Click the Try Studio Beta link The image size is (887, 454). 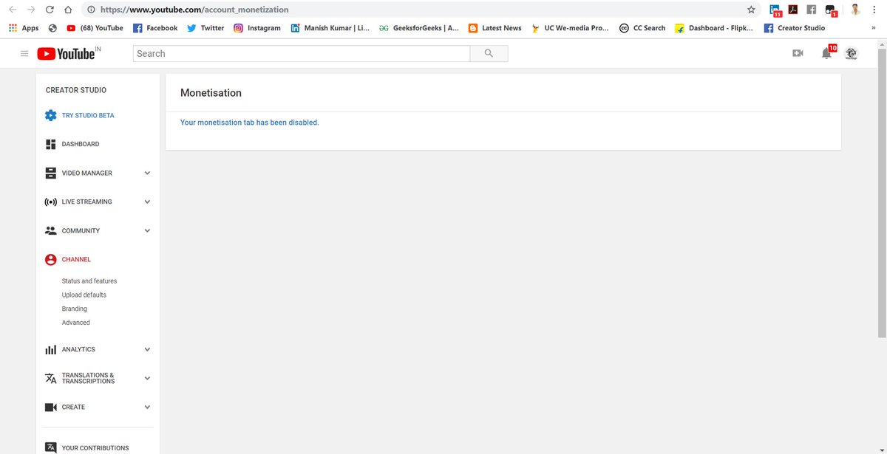coord(88,115)
